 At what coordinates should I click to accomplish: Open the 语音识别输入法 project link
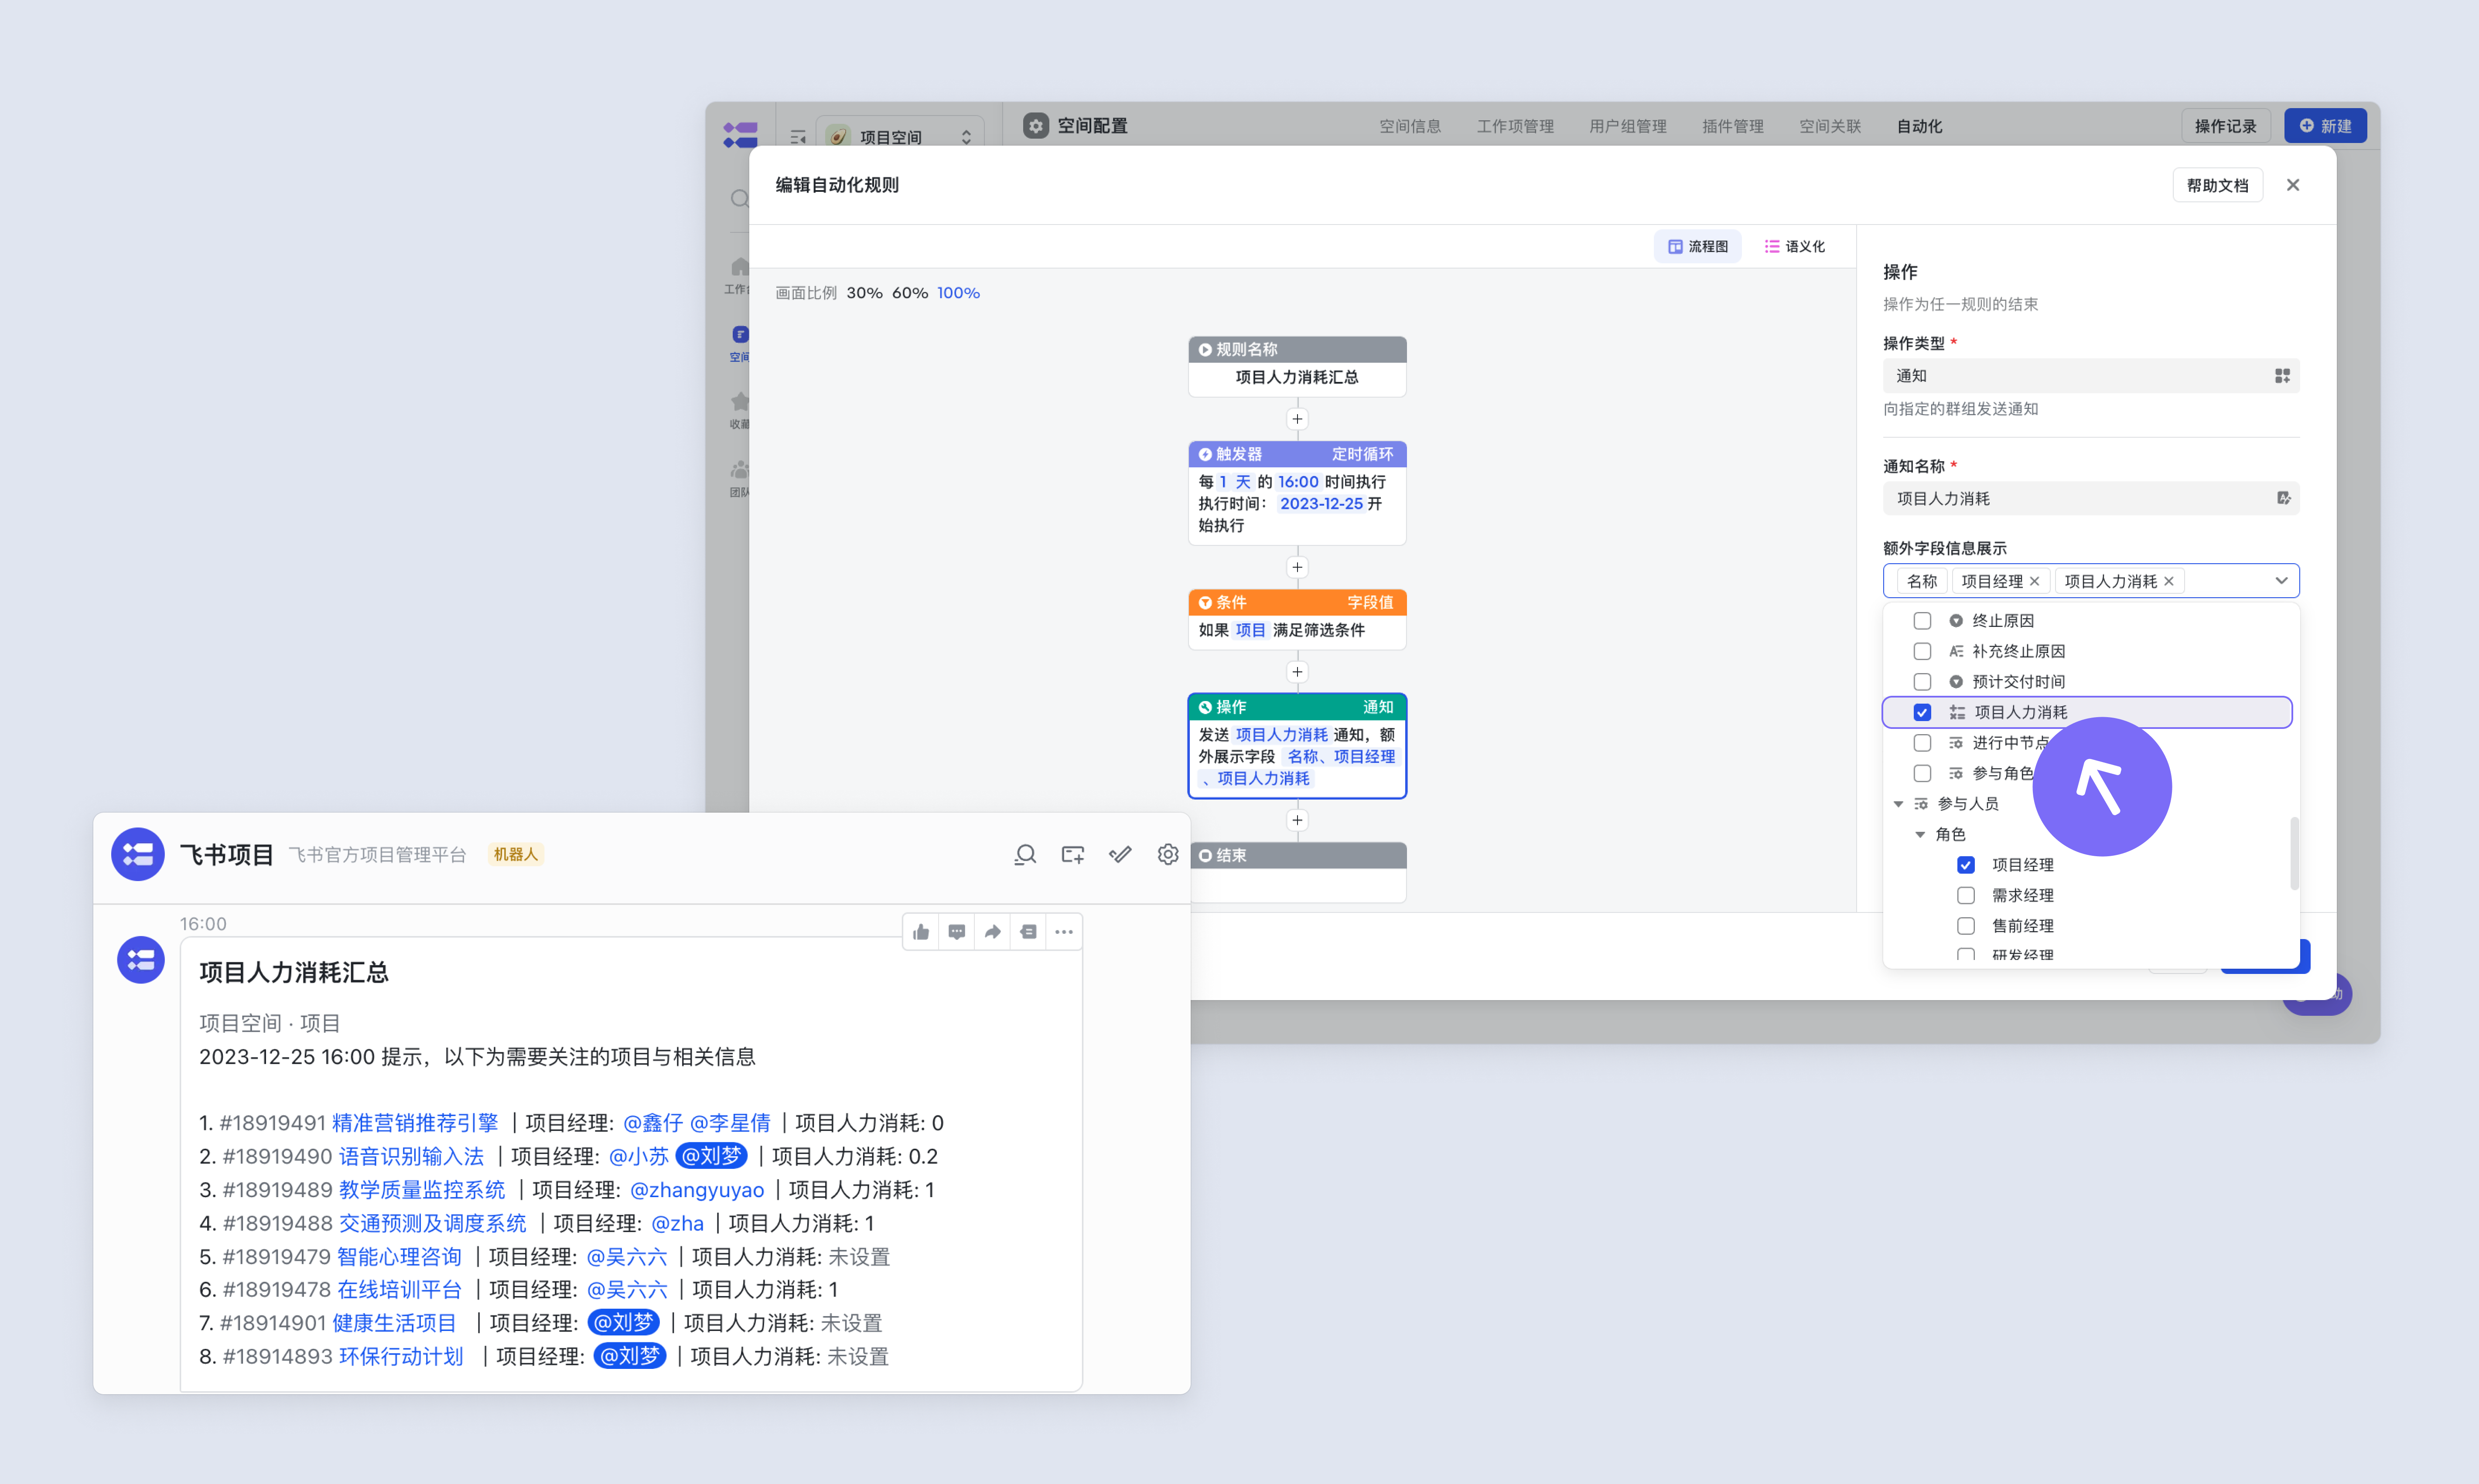coord(411,1156)
